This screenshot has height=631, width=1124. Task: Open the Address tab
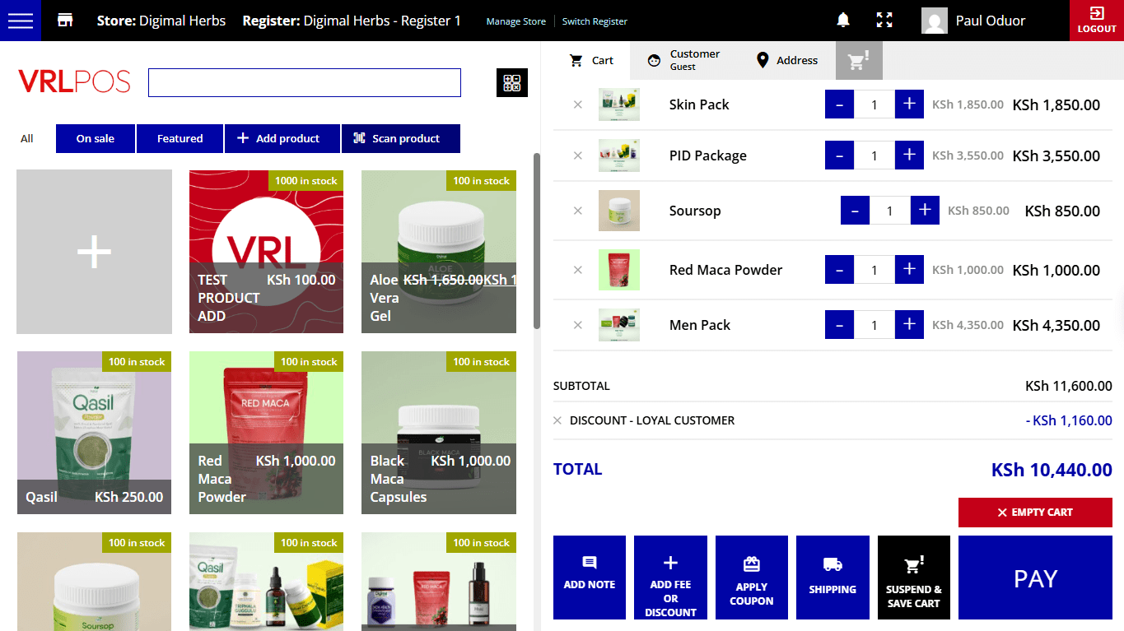(x=786, y=60)
